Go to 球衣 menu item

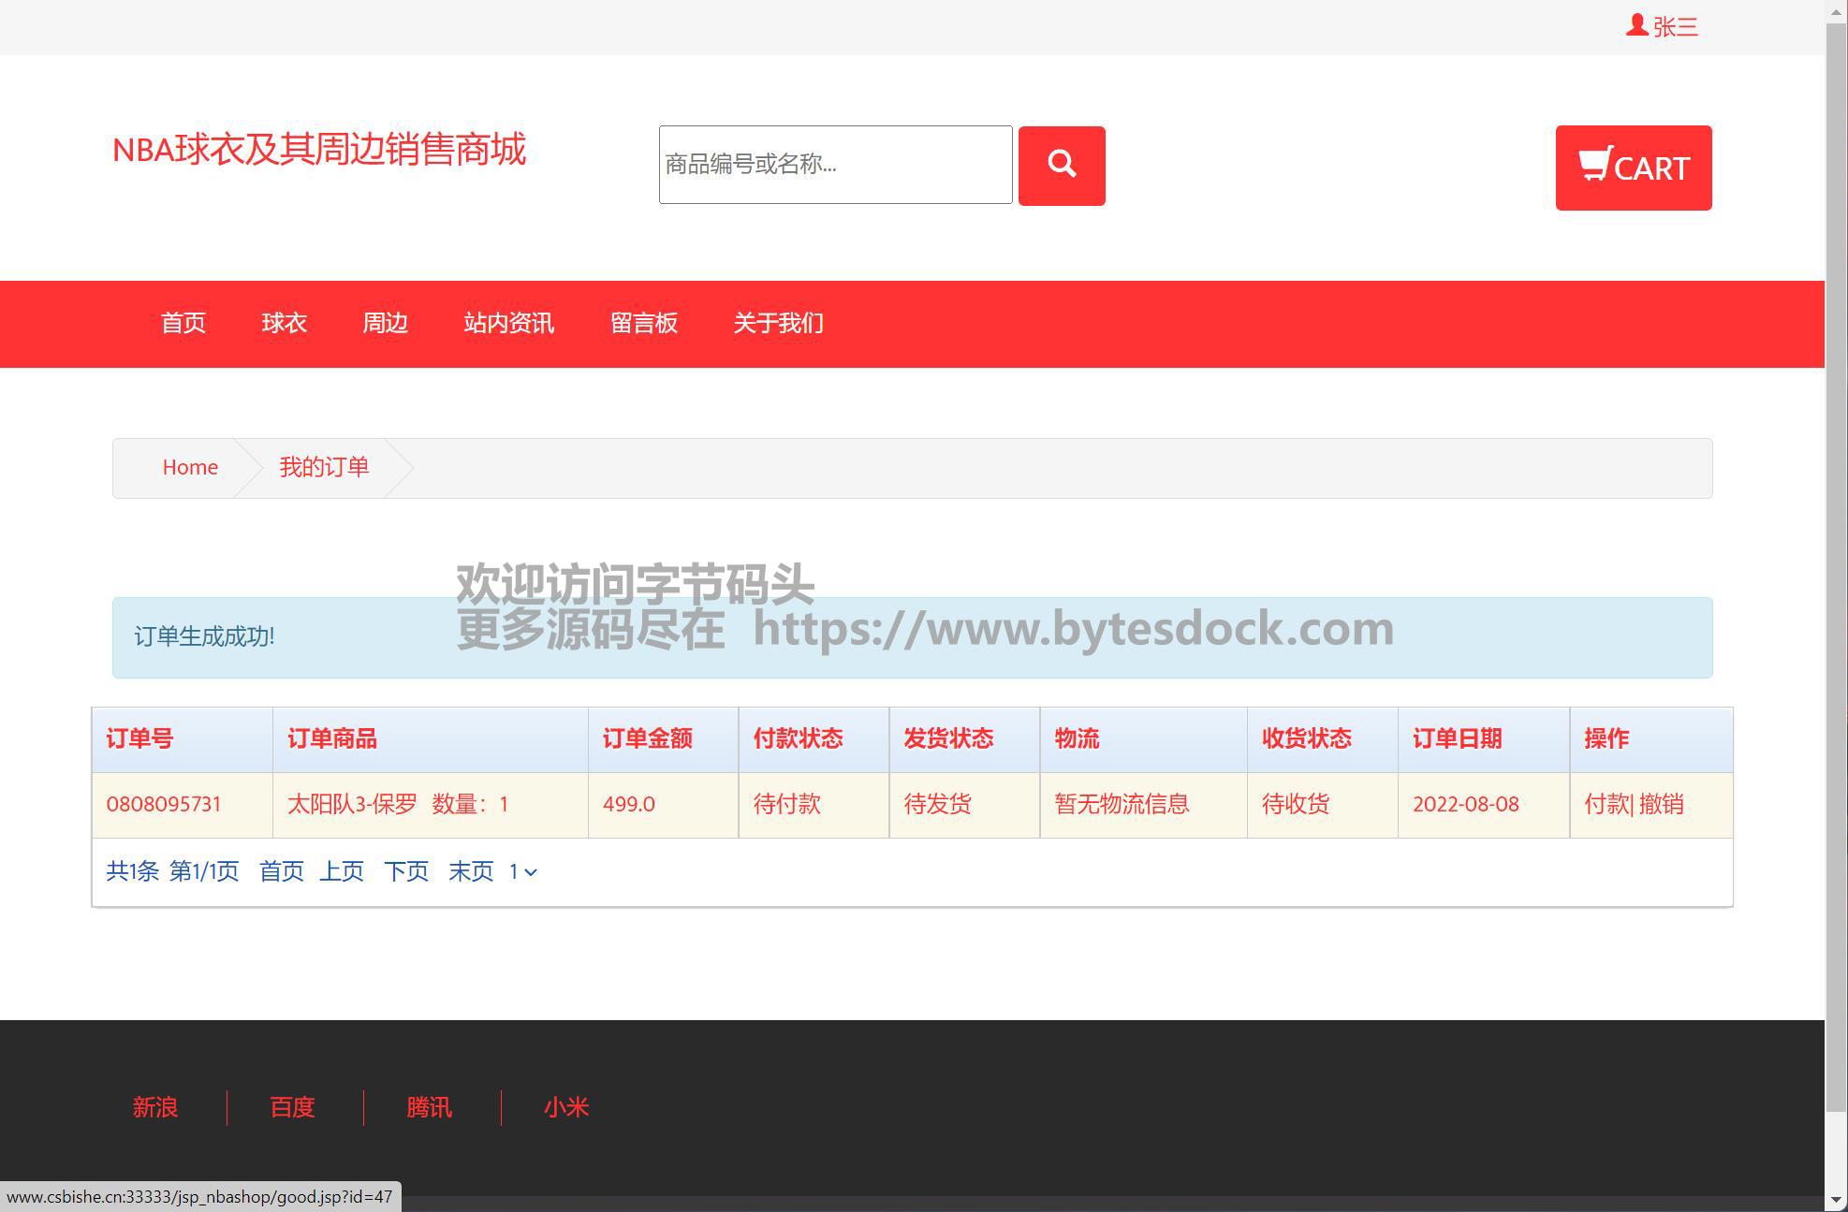pyautogui.click(x=284, y=323)
